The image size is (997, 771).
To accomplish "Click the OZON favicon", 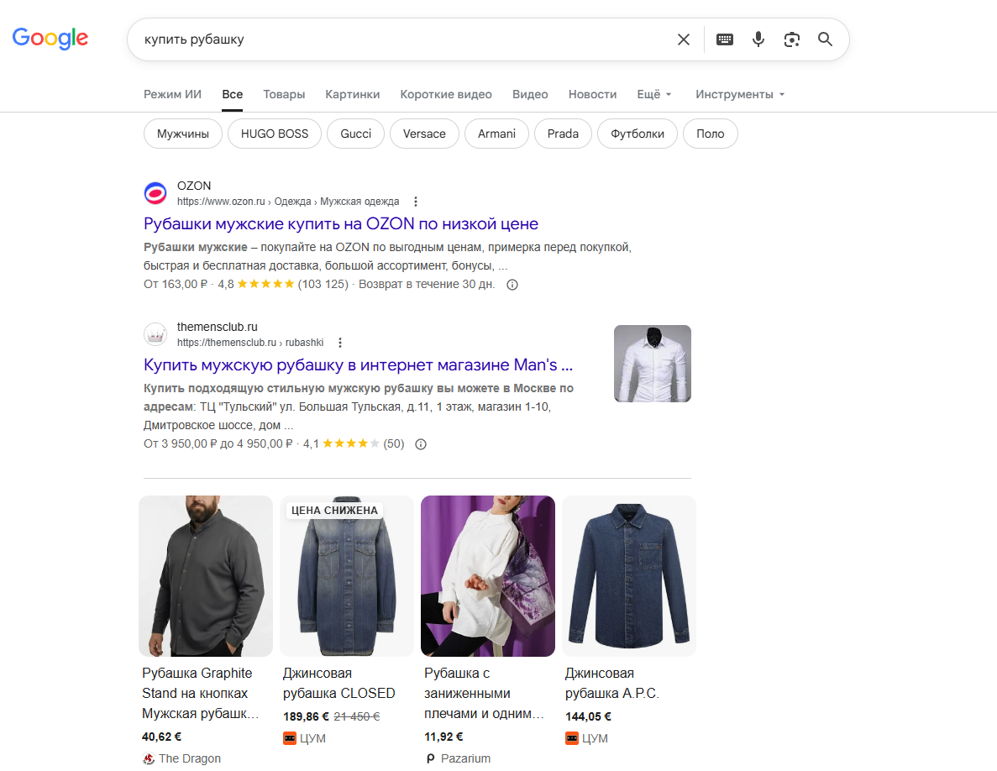I will coord(155,192).
